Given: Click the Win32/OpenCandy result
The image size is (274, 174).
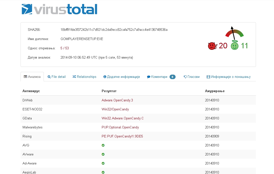Looking at the screenshot, I should point(115,109).
